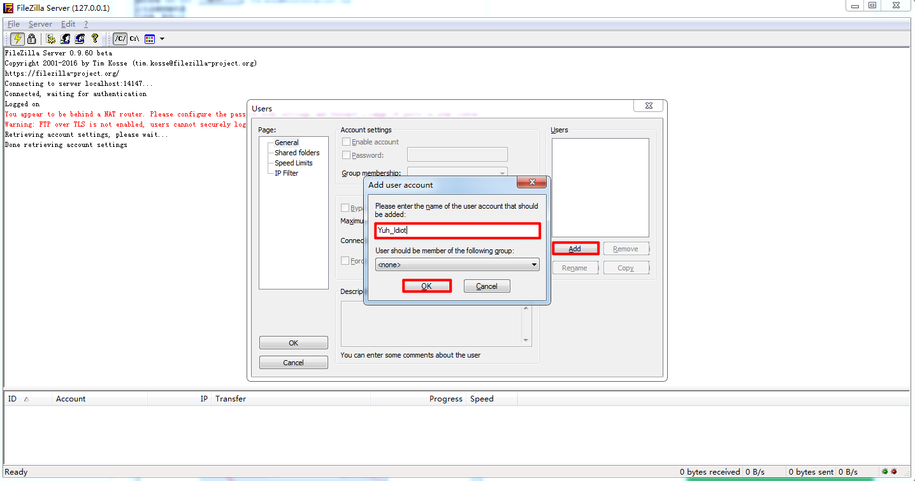Click the yellow question mark help icon
Viewport: 915px width, 481px height.
click(95, 39)
